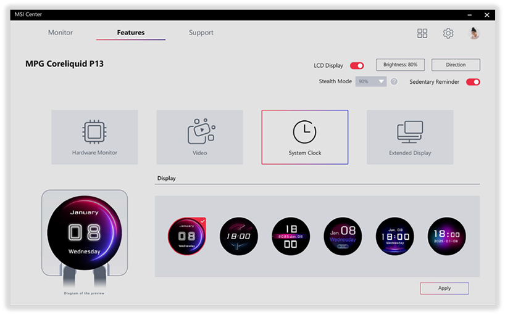Click the user profile avatar
This screenshot has height=315, width=505.
point(474,33)
